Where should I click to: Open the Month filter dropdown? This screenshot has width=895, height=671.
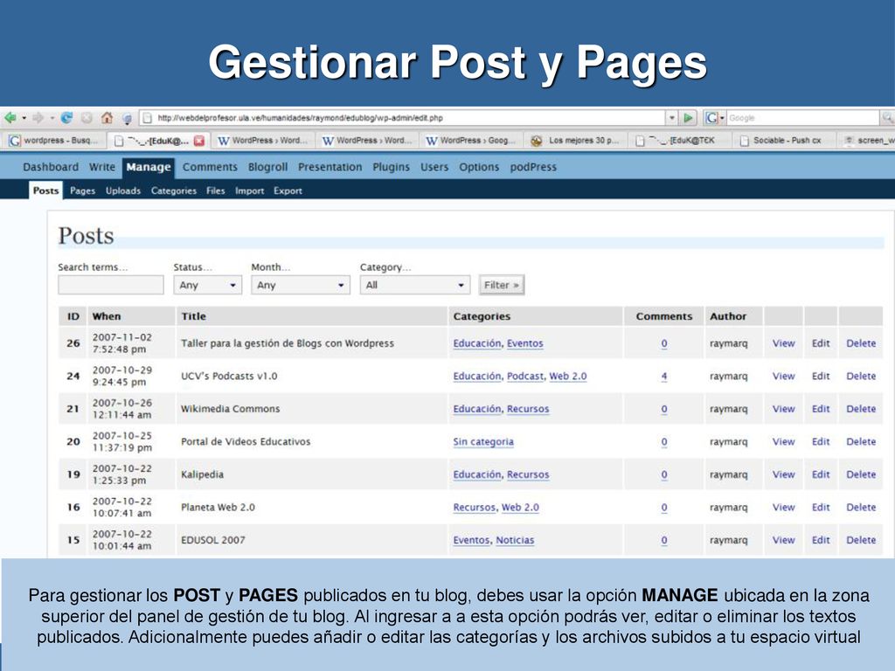pos(301,285)
